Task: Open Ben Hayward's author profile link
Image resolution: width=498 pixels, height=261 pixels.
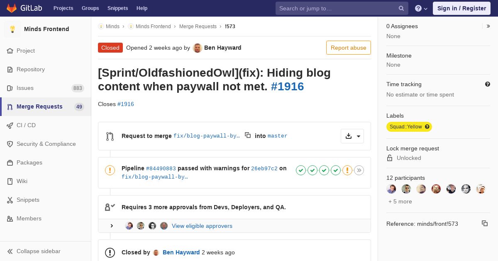Action: 222,48
